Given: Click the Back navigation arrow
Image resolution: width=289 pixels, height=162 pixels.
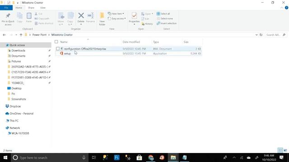Looking at the screenshot, I should coord(4,35).
